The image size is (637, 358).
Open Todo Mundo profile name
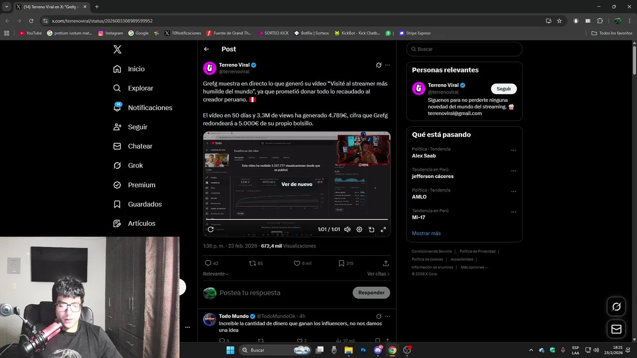click(233, 316)
